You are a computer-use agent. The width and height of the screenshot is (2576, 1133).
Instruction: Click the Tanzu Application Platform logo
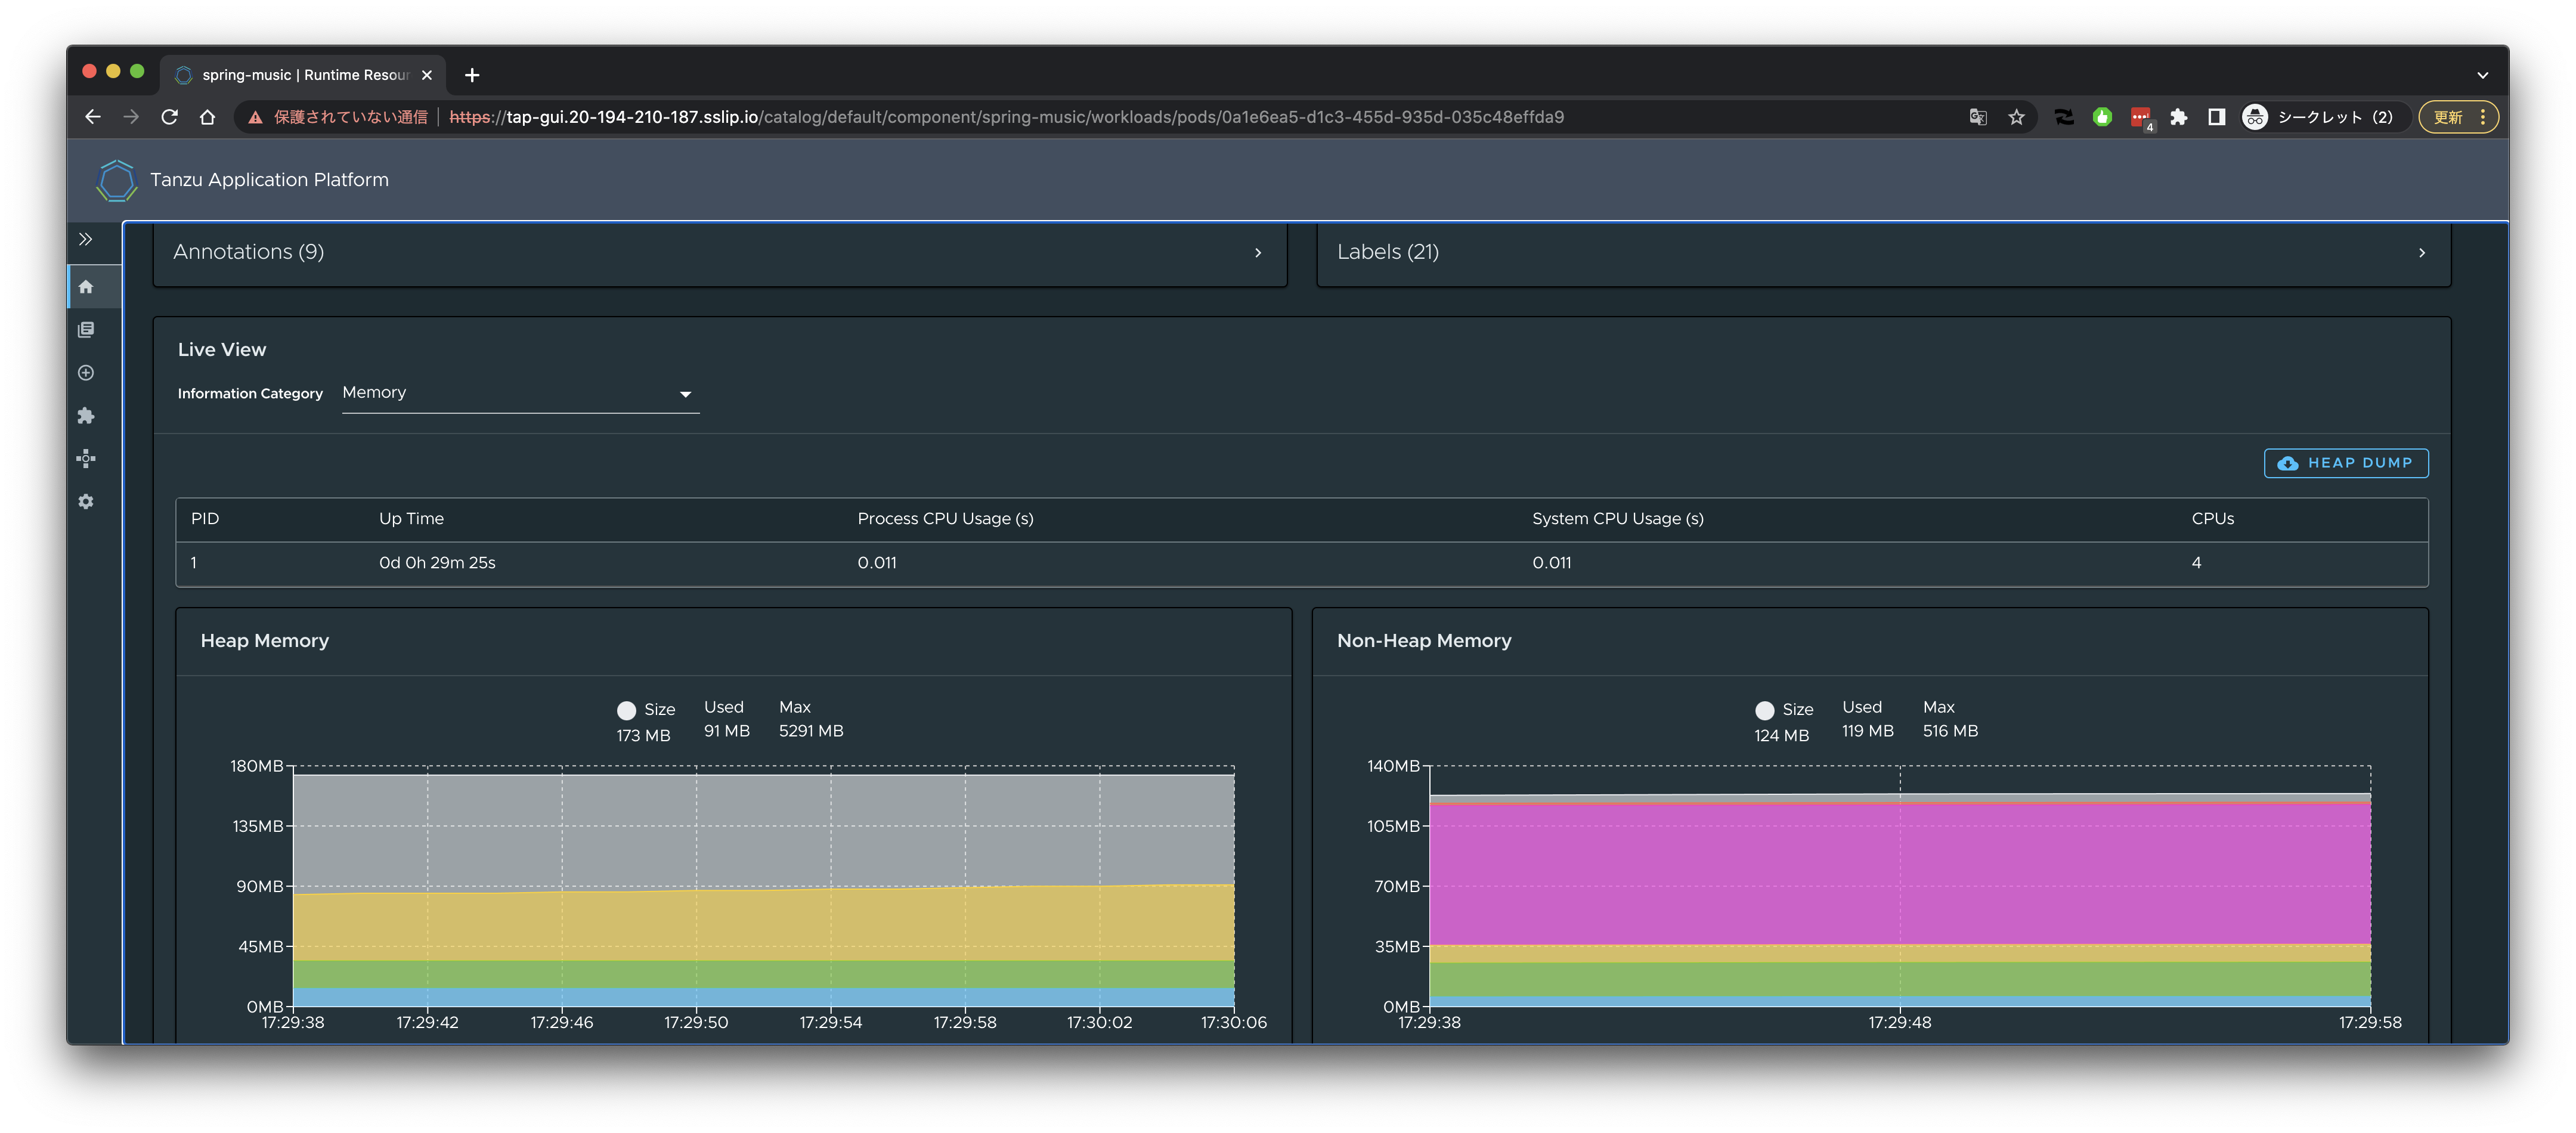coord(116,180)
